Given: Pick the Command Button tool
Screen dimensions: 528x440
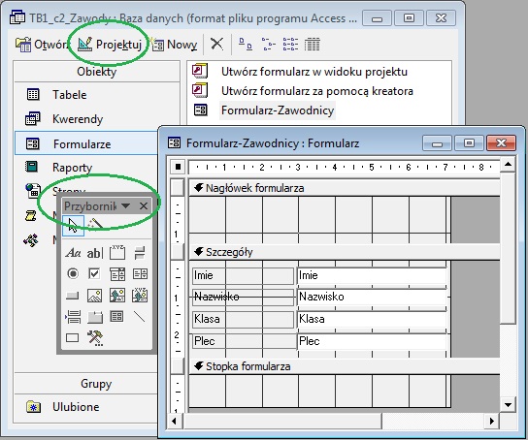Looking at the screenshot, I should click(x=73, y=296).
